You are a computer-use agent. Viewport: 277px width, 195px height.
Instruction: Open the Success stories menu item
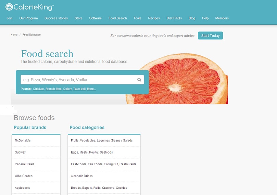point(56,18)
